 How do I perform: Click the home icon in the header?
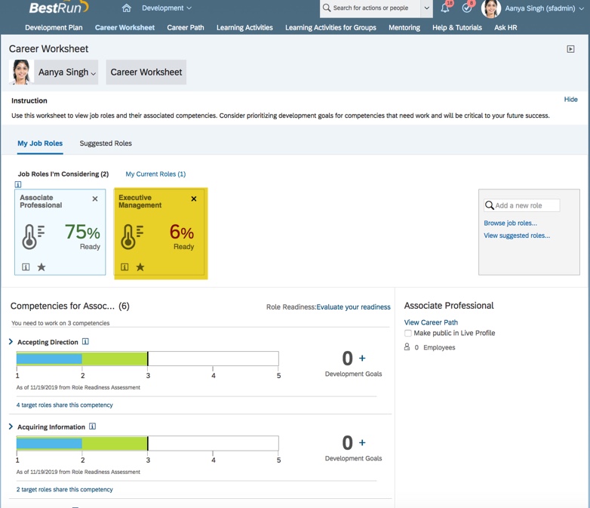click(x=126, y=8)
